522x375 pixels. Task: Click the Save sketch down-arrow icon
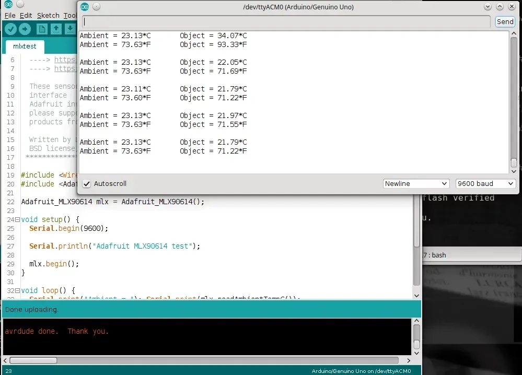point(70,29)
